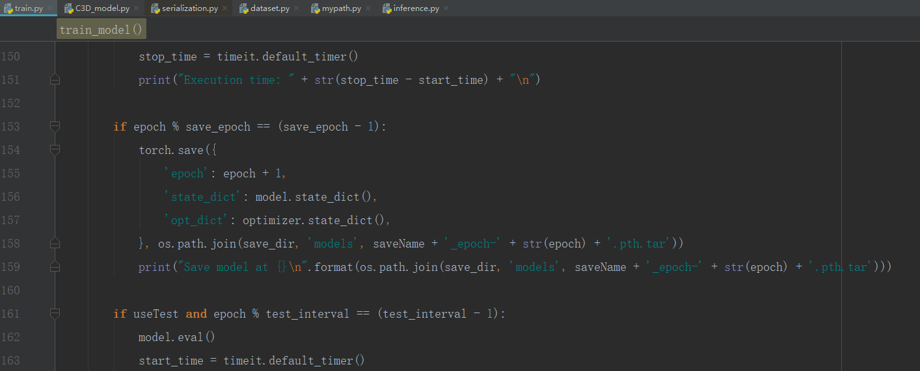Viewport: 920px width, 371px height.
Task: Click the Python file icon on train.py tab
Action: coord(8,8)
